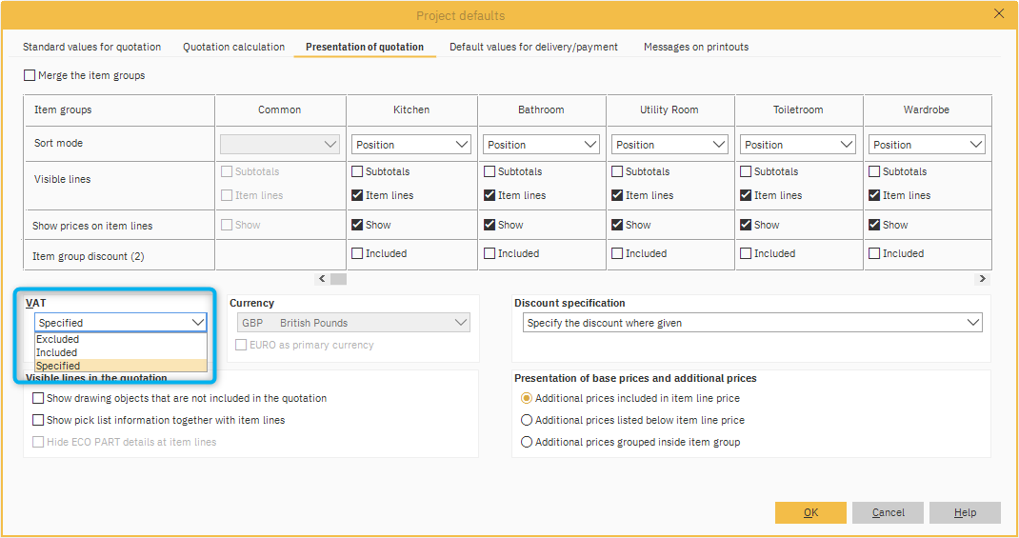Toggle Kitchen Subtotals checkbox
Image resolution: width=1019 pixels, height=538 pixels.
[357, 171]
